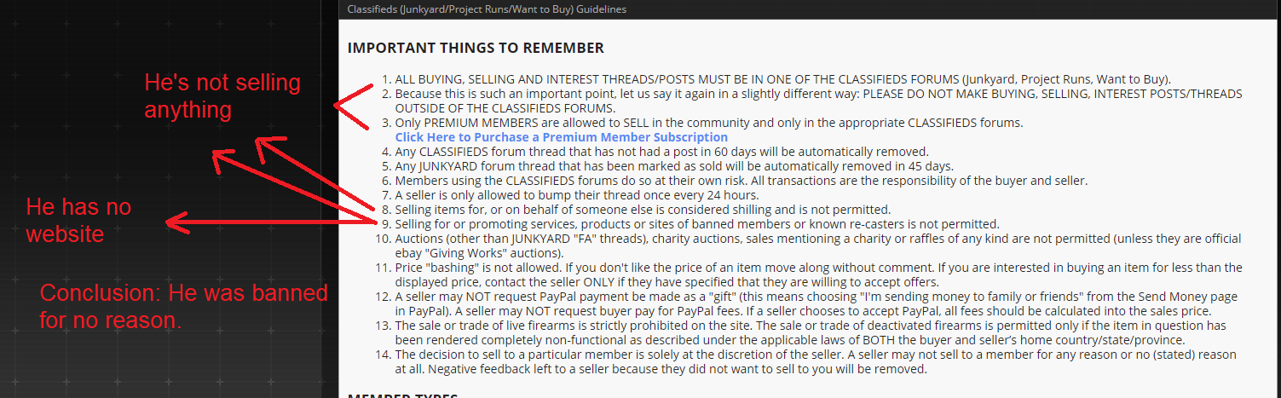Click the red "He has no website" annotation

point(78,220)
